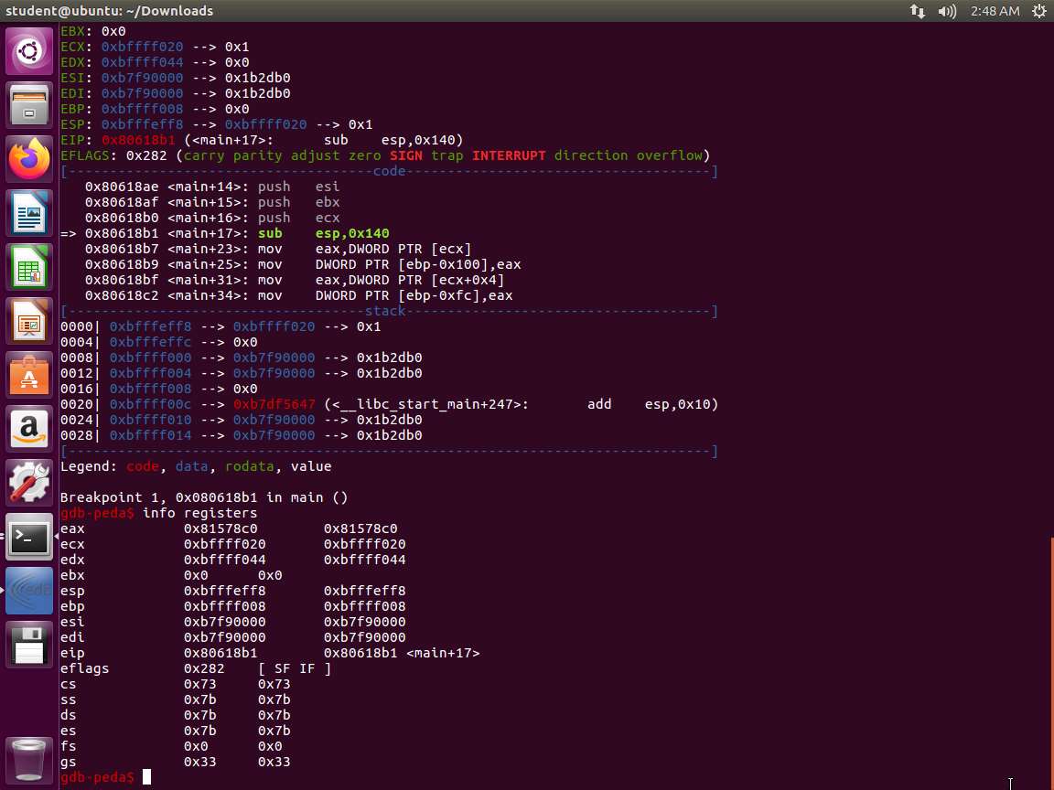The image size is (1054, 790).
Task: Open Ubuntu Software center
Action: (29, 375)
